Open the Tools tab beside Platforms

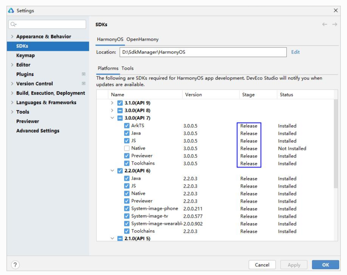[x=127, y=68]
